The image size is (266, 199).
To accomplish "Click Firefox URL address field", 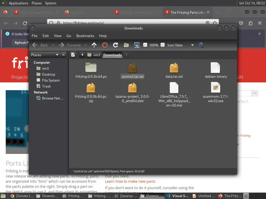I will 132,23.
